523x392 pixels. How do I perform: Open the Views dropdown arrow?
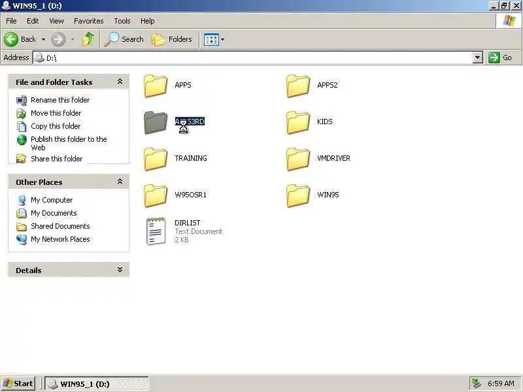222,40
